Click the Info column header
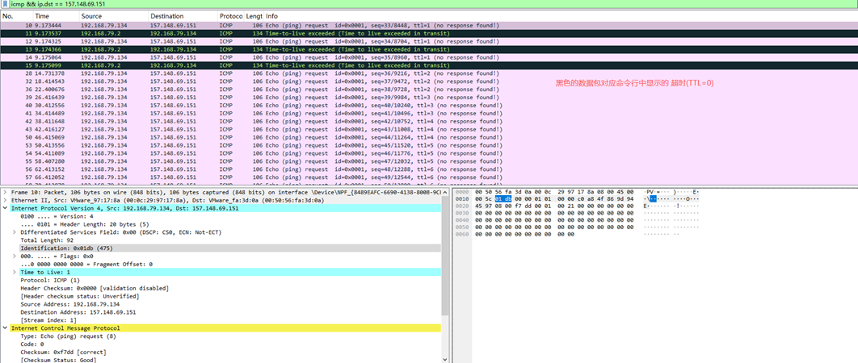858x363 pixels. coord(271,16)
